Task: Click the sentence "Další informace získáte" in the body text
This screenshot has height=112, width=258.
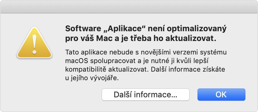Action: [187, 69]
